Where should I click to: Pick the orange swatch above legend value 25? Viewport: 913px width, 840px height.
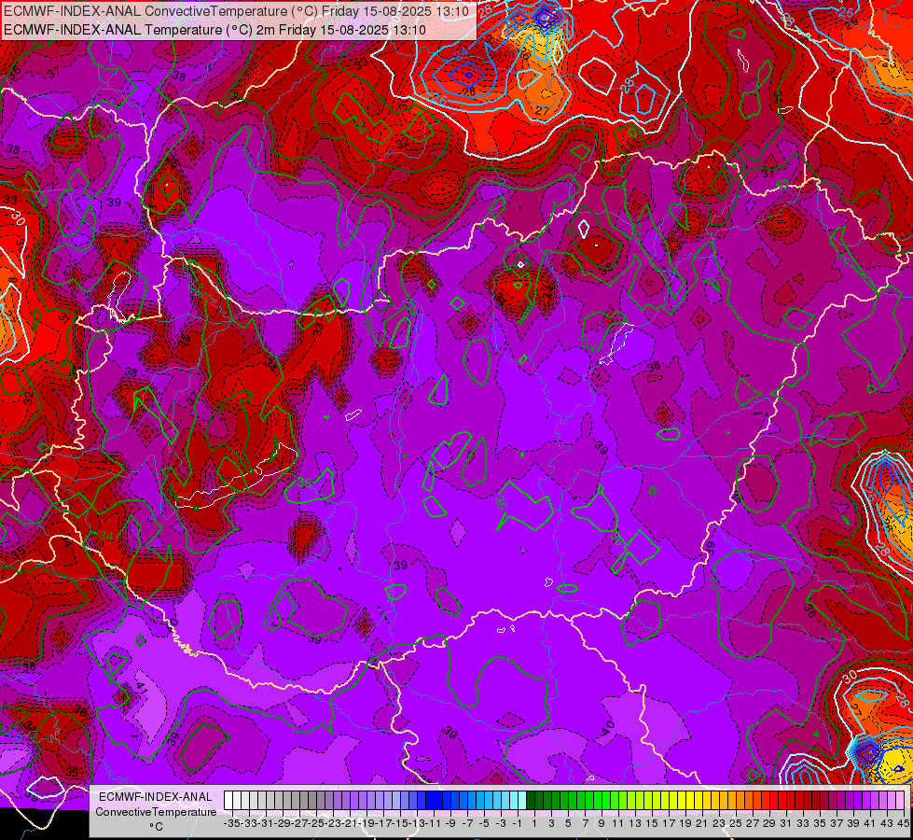[x=740, y=800]
